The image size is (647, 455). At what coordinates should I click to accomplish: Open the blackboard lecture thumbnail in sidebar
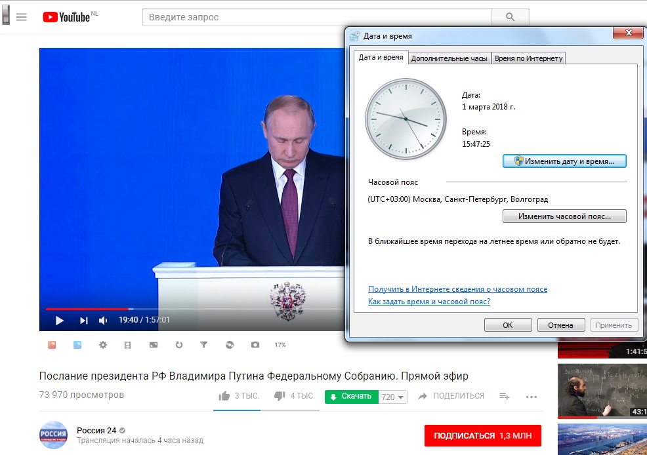602,391
